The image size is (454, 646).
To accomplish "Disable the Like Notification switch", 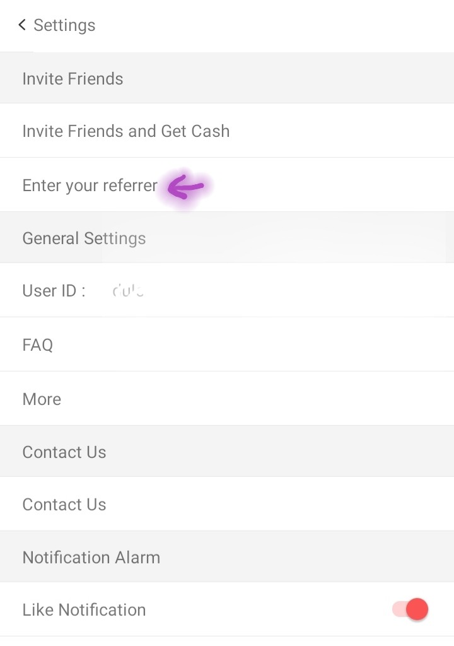I will coord(410,609).
